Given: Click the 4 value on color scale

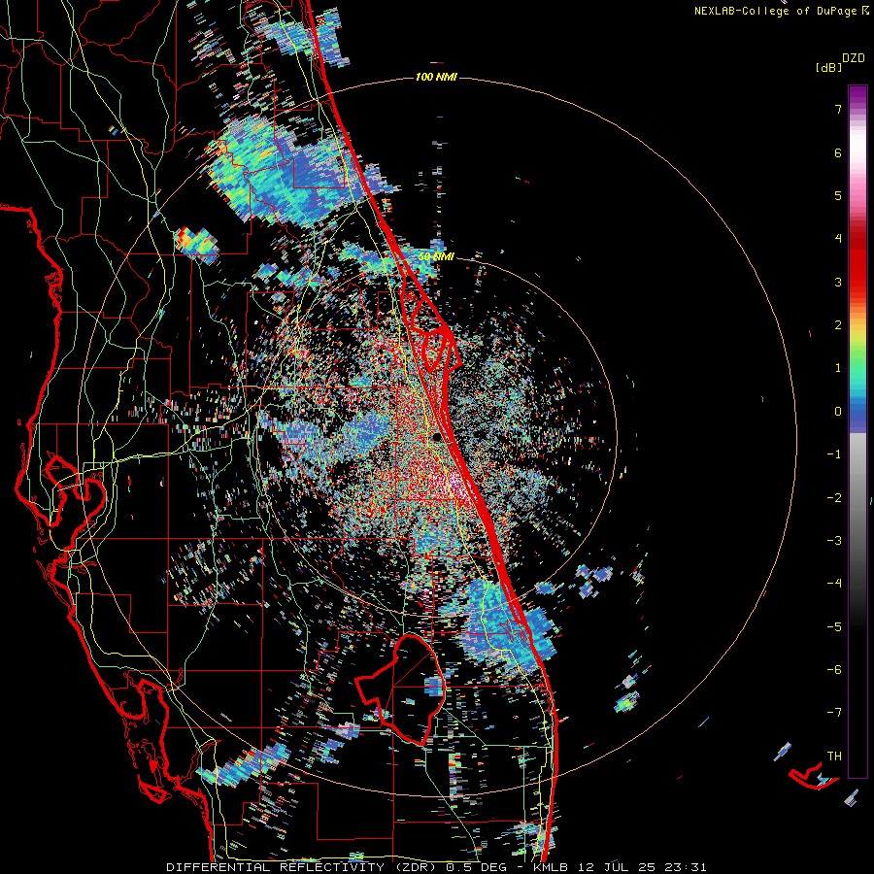Looking at the screenshot, I should pyautogui.click(x=838, y=239).
